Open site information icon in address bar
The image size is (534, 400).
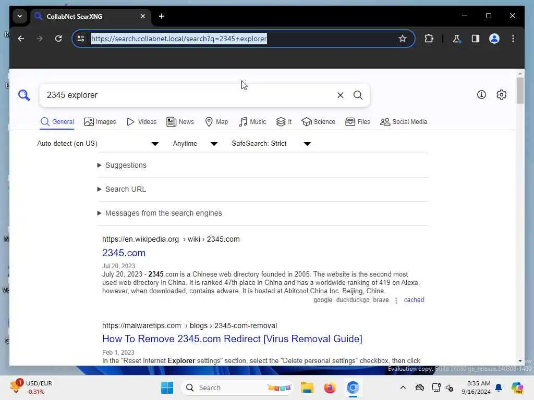(81, 39)
